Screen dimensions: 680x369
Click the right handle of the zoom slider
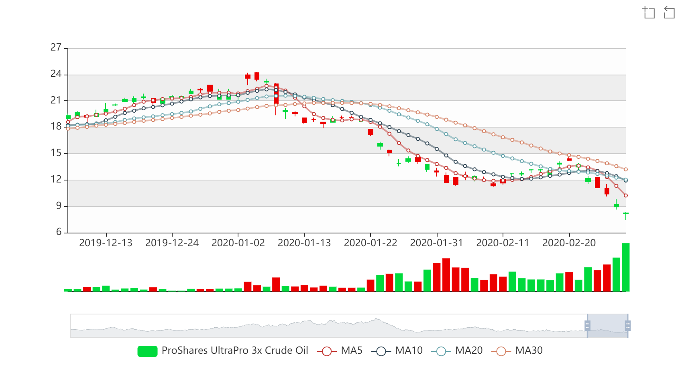click(628, 326)
